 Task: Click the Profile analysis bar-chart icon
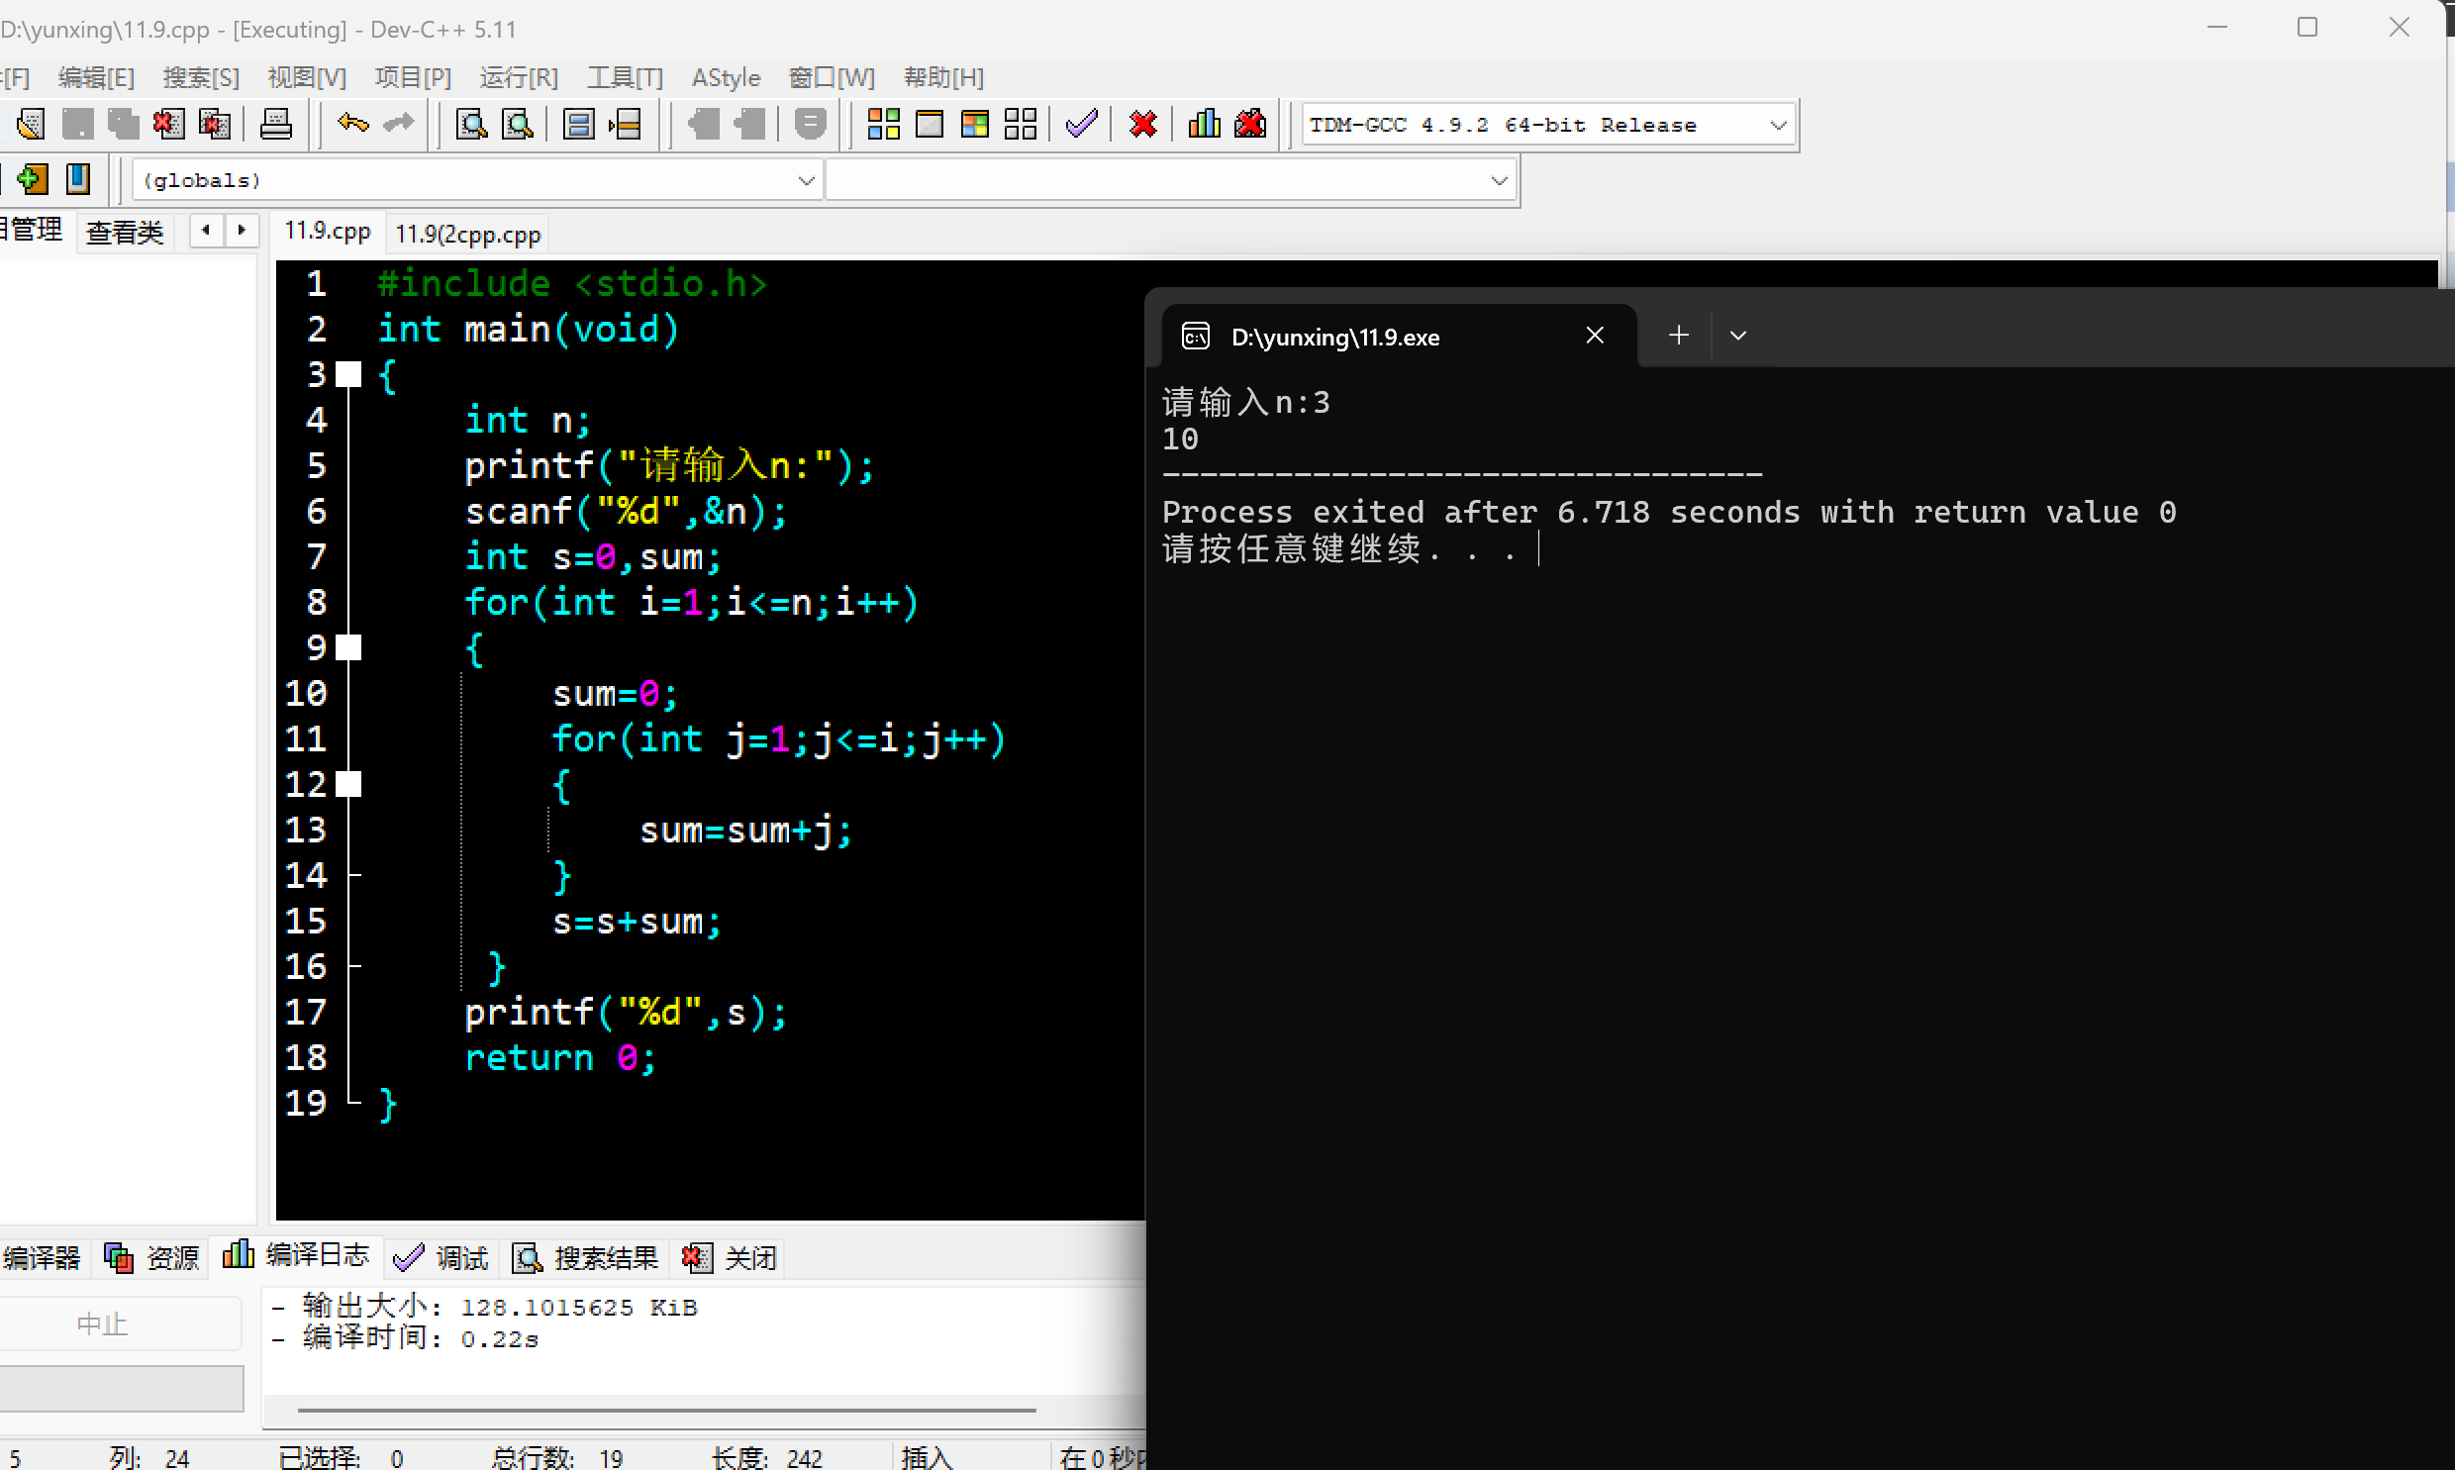1203,125
